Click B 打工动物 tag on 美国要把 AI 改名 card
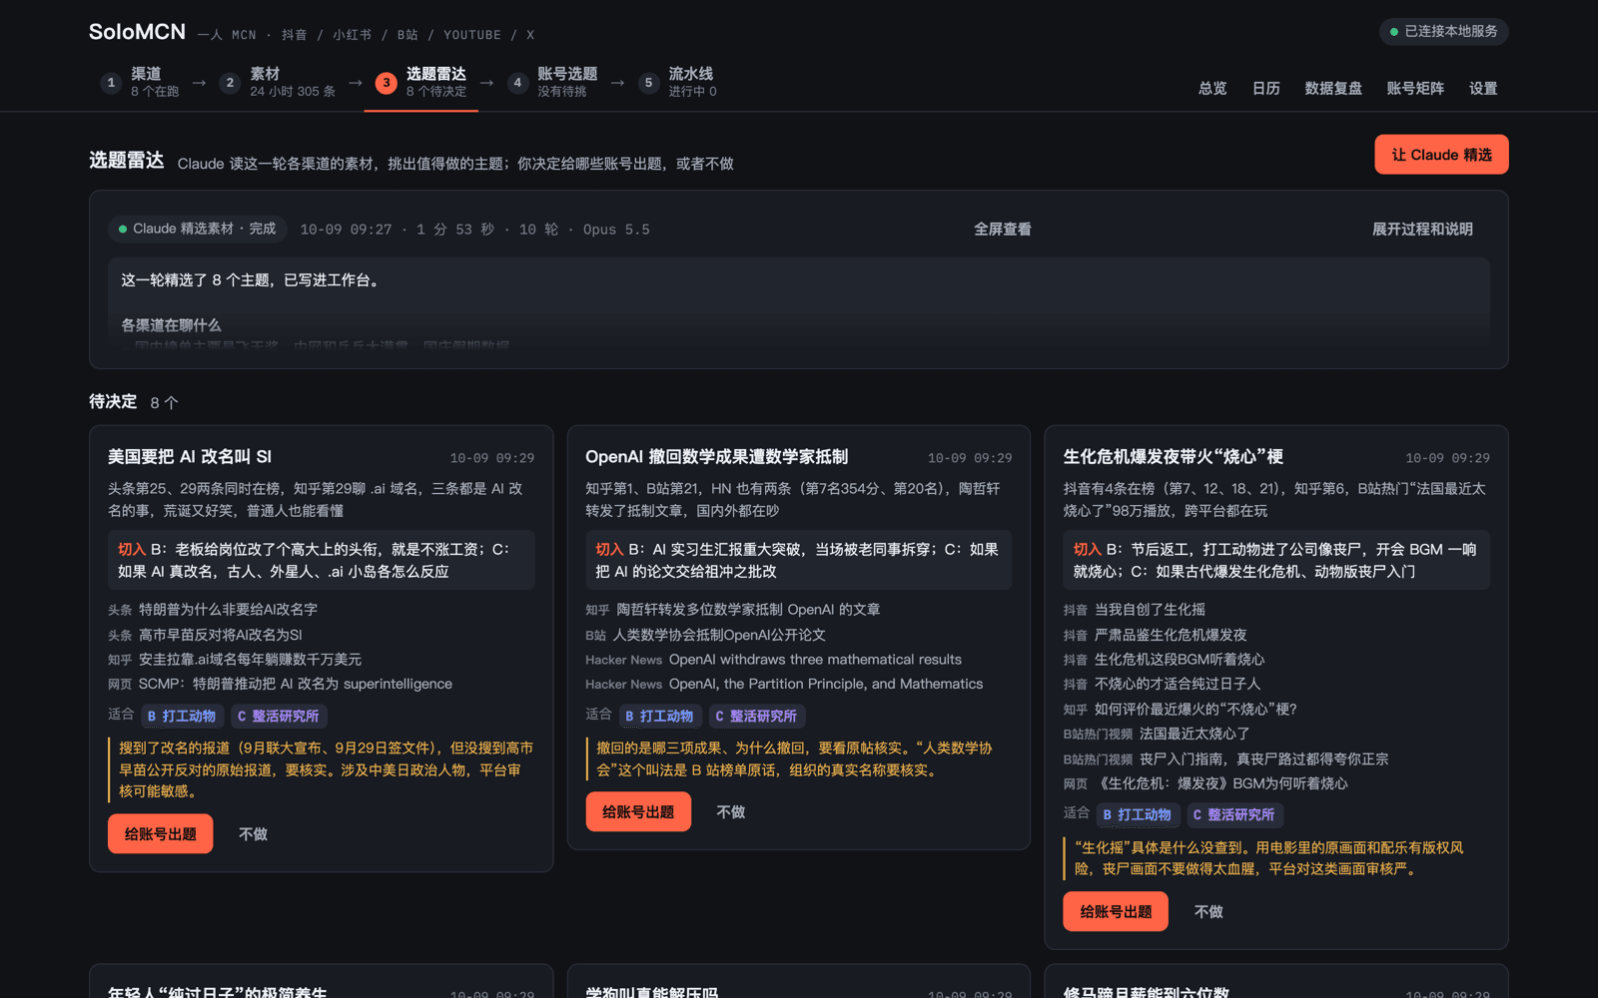 point(182,716)
